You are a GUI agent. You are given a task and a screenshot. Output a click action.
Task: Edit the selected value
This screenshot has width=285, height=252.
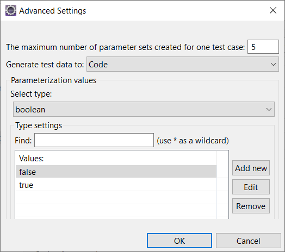coord(251,187)
